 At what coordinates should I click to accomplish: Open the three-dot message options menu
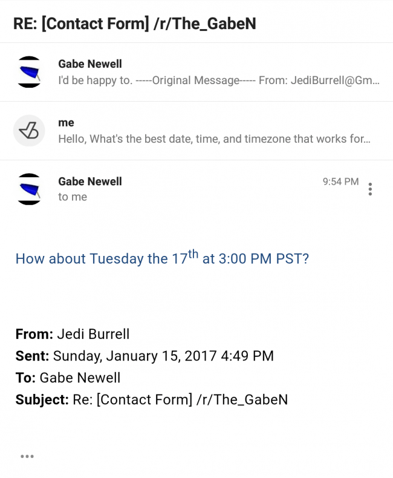click(x=370, y=189)
